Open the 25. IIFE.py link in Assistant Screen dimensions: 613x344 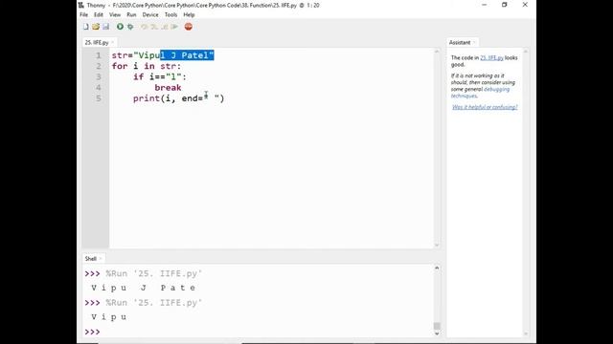point(491,57)
